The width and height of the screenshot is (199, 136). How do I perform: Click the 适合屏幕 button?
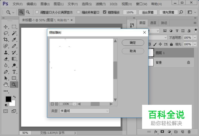click(148, 12)
